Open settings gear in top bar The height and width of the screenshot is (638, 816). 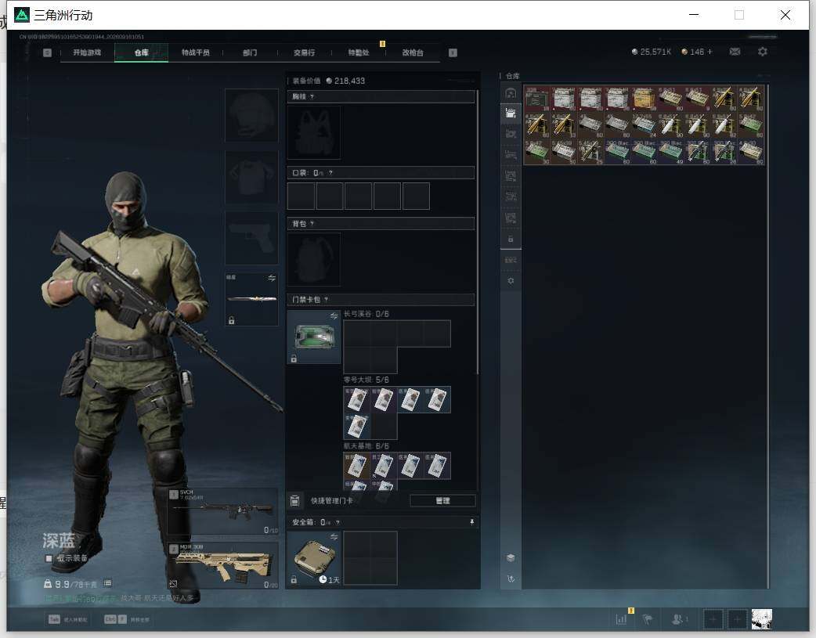tap(763, 52)
